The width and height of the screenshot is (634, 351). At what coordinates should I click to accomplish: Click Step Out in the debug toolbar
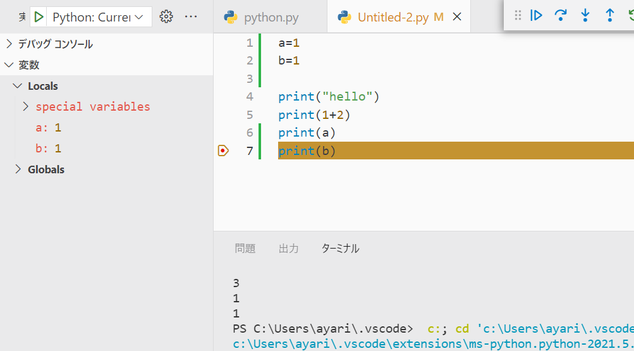click(x=610, y=15)
